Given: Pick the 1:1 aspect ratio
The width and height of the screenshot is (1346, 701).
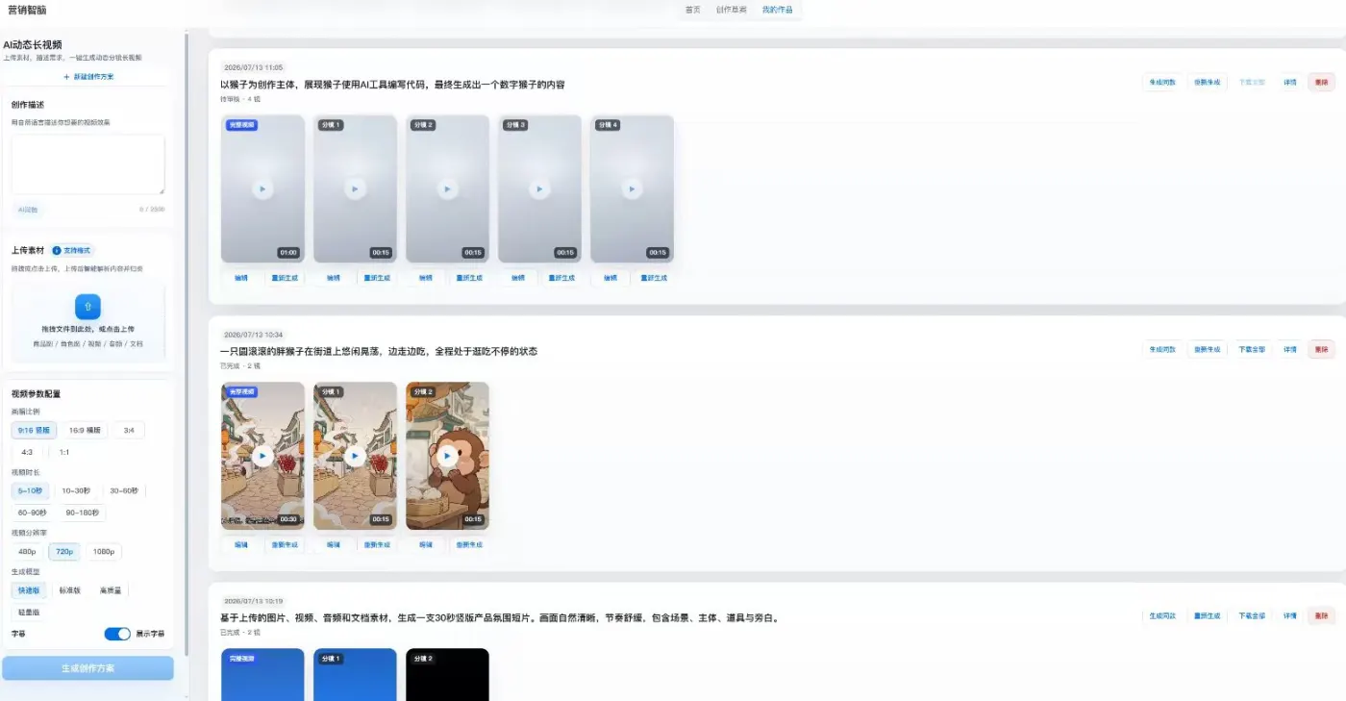Looking at the screenshot, I should 64,452.
